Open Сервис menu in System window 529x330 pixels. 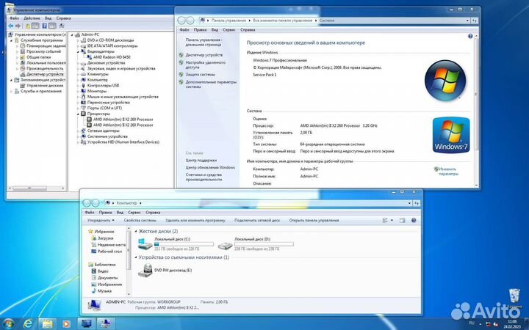click(229, 30)
